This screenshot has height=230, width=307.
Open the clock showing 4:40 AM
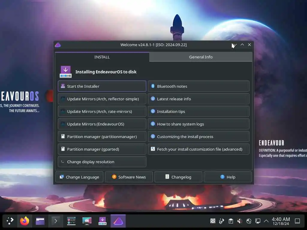[x=281, y=221]
